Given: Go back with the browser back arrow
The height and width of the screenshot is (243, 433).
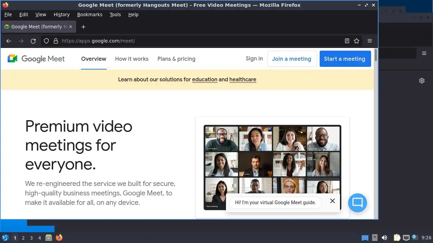Looking at the screenshot, I should click(x=9, y=41).
